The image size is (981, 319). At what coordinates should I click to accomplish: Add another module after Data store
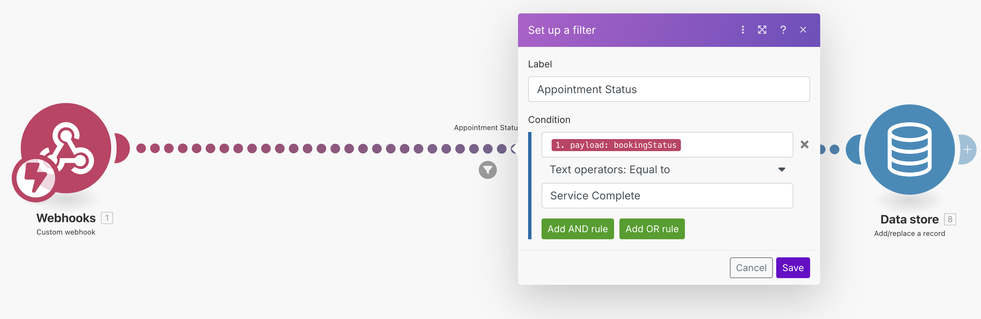968,149
